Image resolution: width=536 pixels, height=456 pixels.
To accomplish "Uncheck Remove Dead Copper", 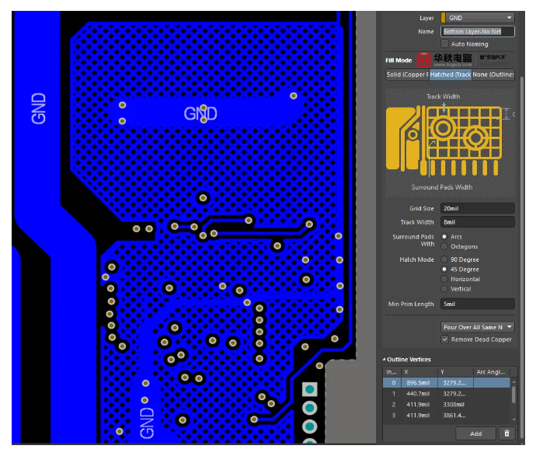I will coord(445,339).
